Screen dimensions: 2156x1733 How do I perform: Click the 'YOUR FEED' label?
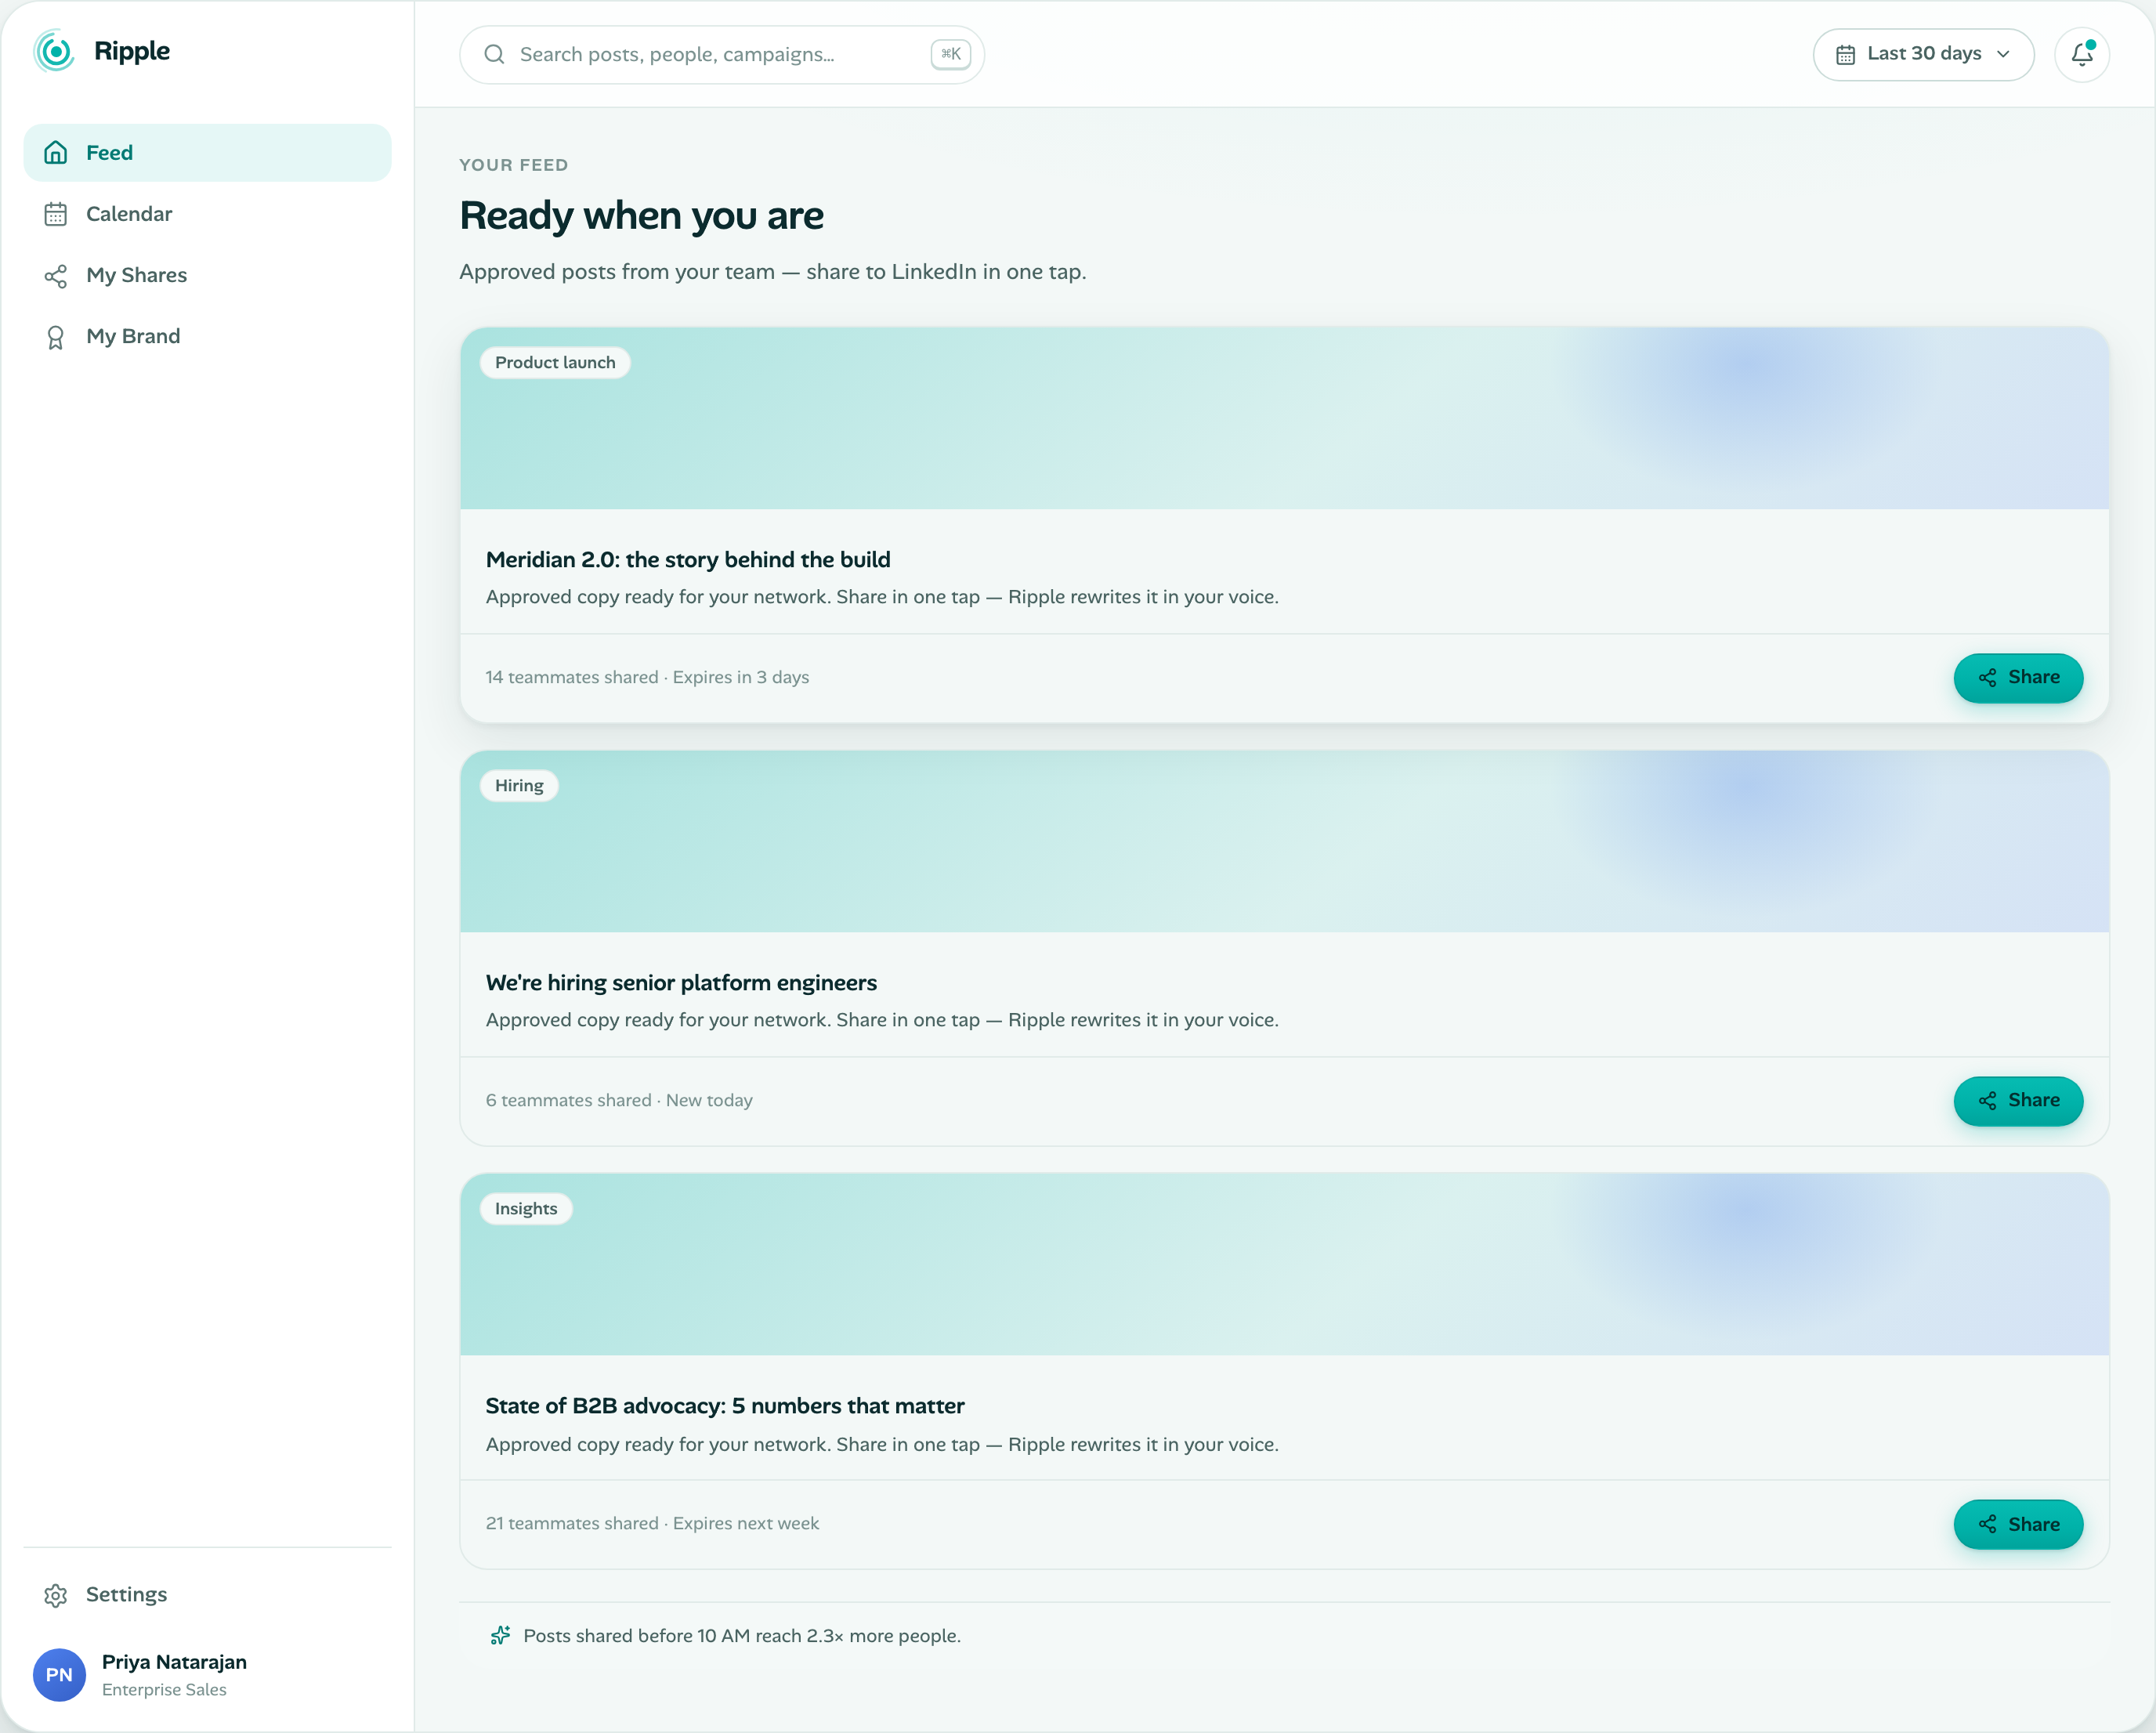513,165
